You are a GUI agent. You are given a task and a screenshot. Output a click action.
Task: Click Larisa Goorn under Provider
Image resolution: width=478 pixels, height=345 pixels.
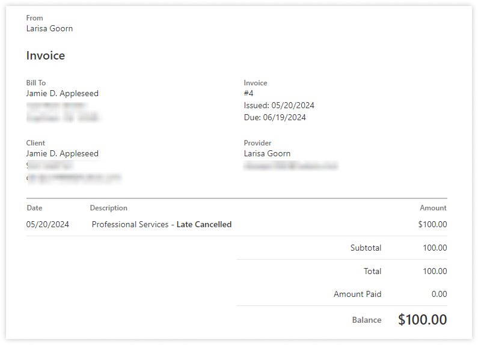coord(267,154)
